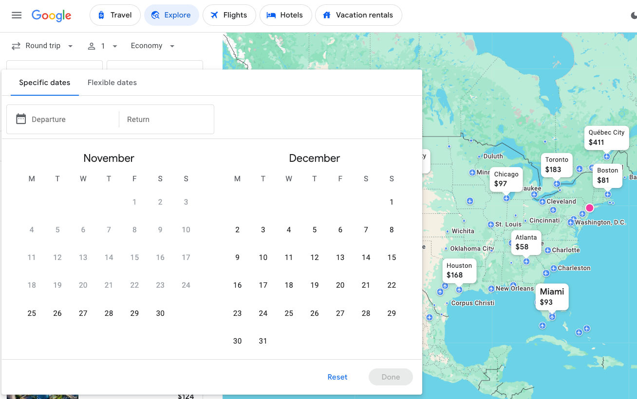
Task: Click the Duluth map label
Action: [x=493, y=156]
